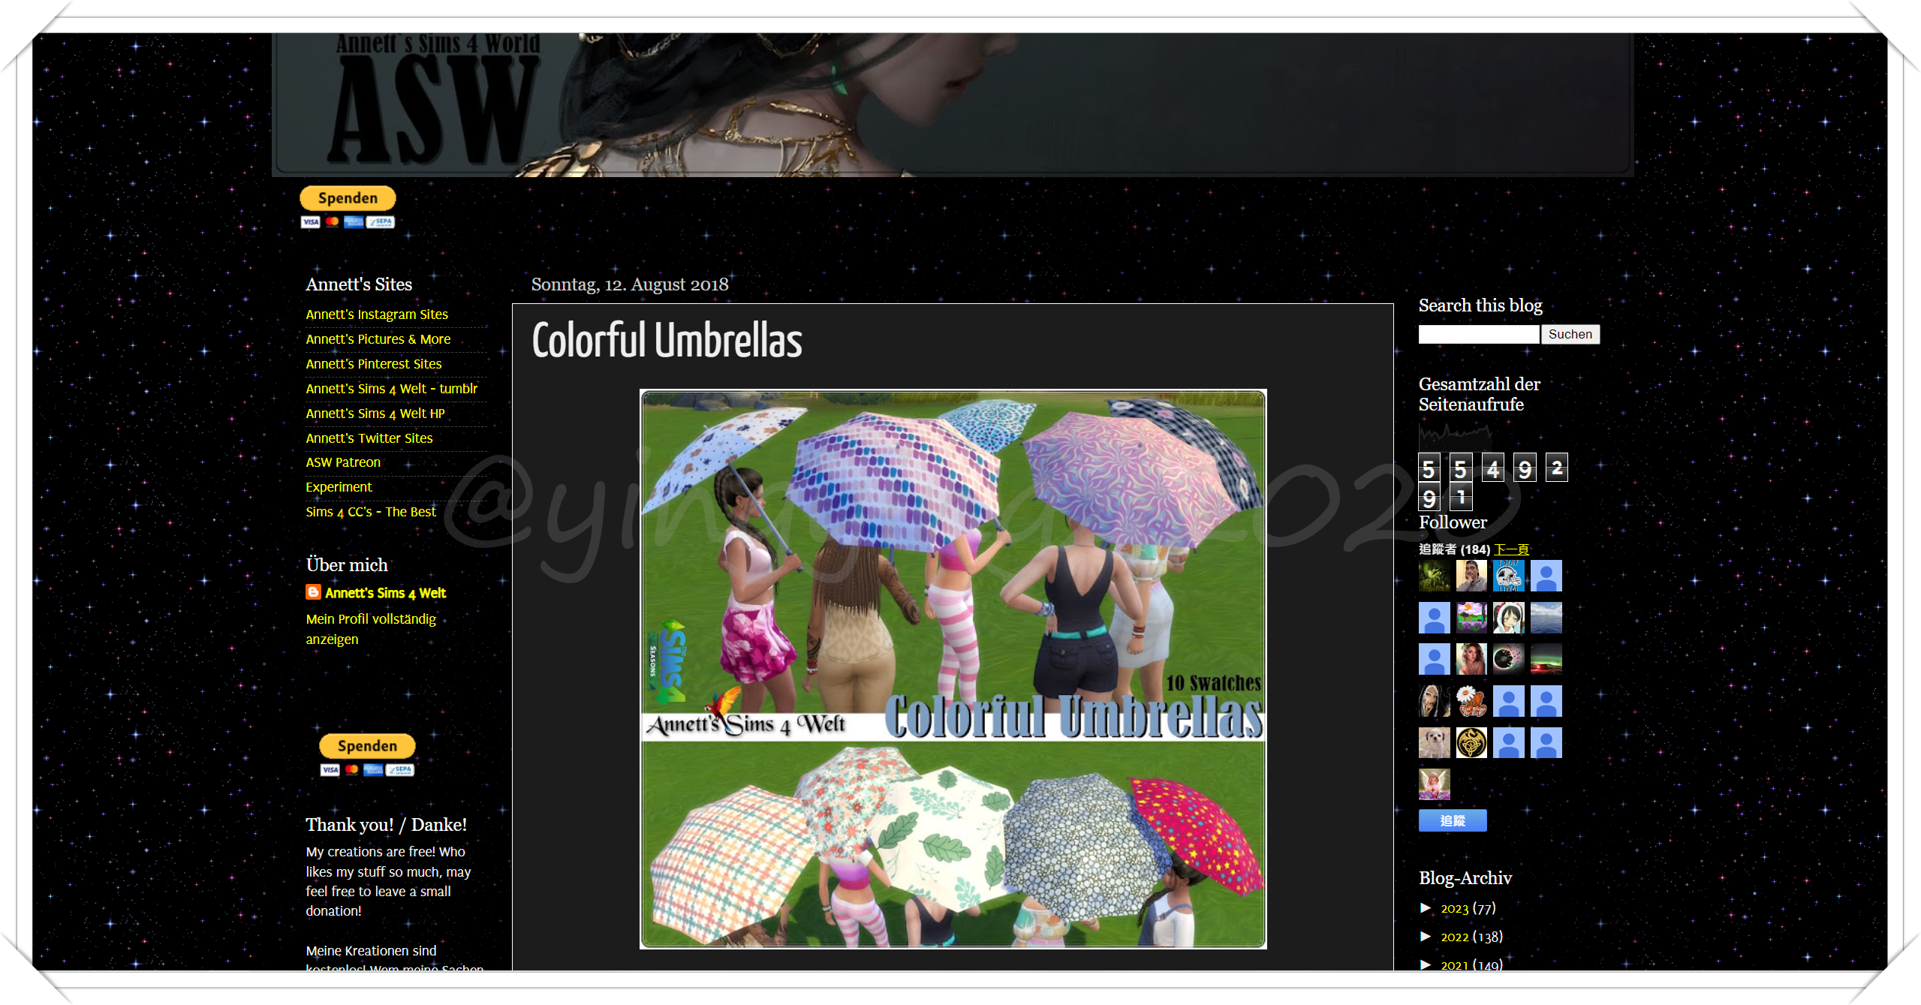Screen dimensions: 1921x1005
Task: Open the Colorful Umbrellas post title
Action: click(x=667, y=342)
